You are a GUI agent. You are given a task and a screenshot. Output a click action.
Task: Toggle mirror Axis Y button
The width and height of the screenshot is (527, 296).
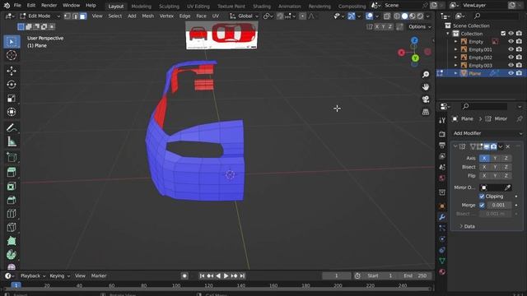[495, 158]
